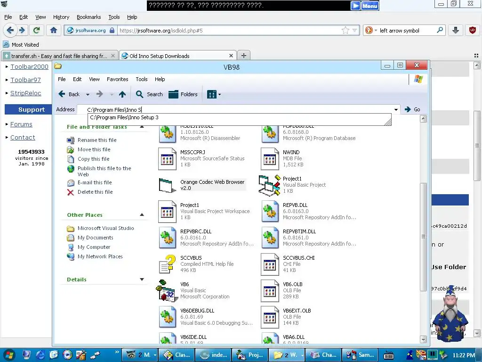
Task: Collapse the File and Folder Tasks section
Action: pos(142,127)
